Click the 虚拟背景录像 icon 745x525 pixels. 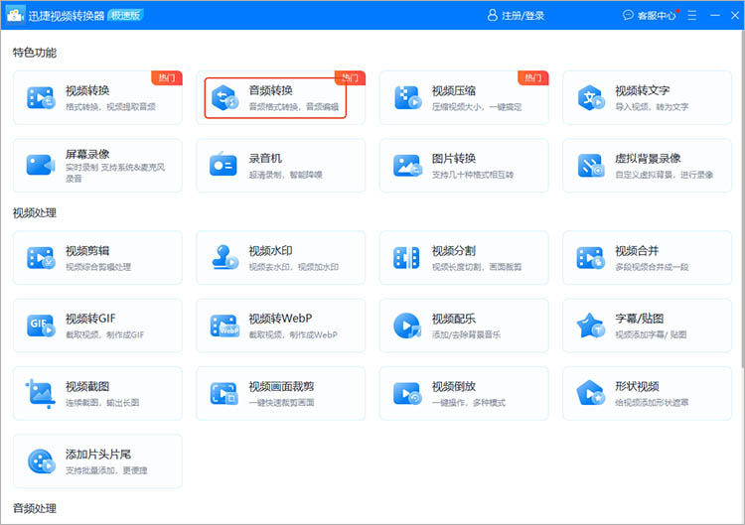(591, 166)
